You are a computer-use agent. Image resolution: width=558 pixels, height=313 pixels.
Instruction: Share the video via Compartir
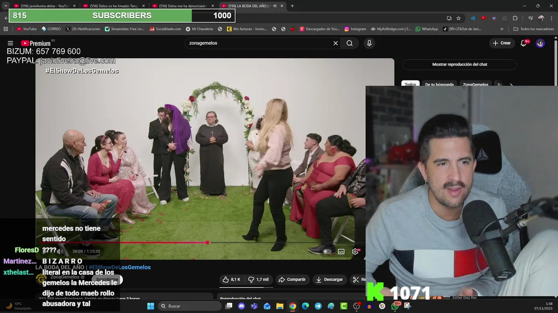(292, 280)
